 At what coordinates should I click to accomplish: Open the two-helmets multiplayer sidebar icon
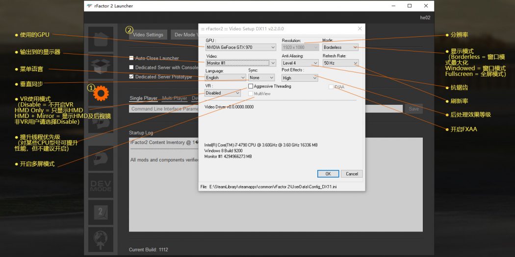click(101, 120)
